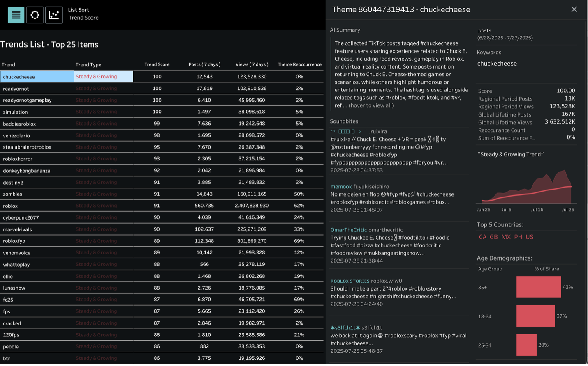The height and width of the screenshot is (366, 588).
Task: Sort by Views (7 days) column header
Action: 252,64
